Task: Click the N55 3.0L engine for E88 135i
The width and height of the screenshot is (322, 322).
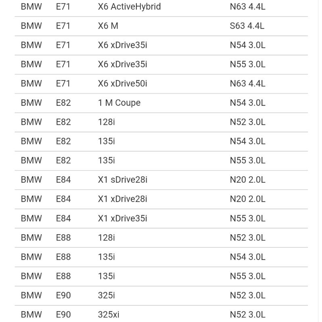Action: point(248,276)
